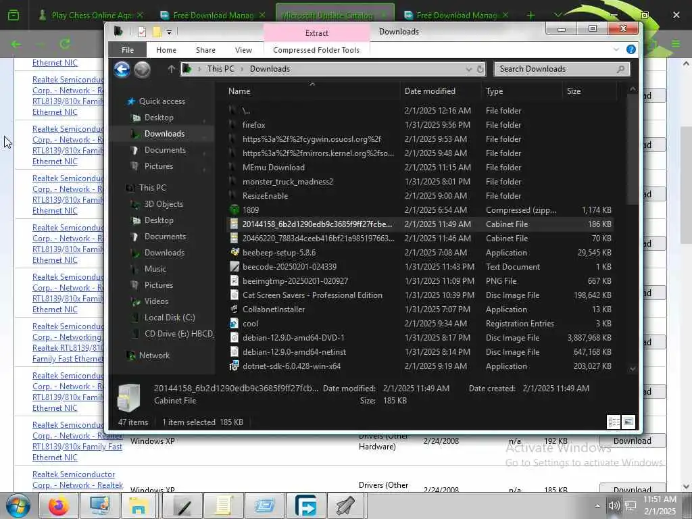Open the Windows Start button
The height and width of the screenshot is (519, 692).
[18, 505]
